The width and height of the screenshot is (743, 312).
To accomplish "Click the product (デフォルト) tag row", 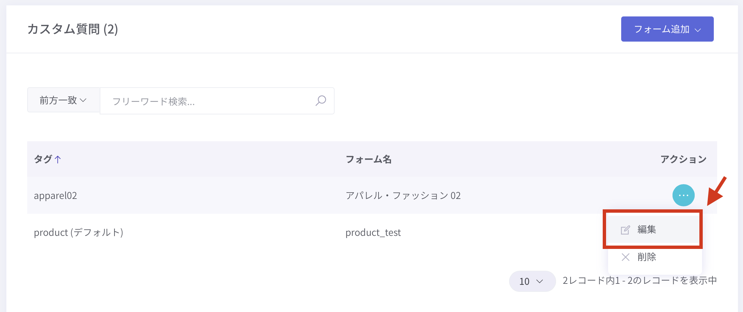I will [79, 232].
